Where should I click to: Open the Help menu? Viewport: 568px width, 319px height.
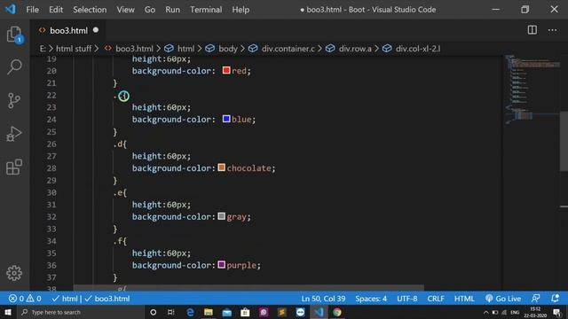[241, 10]
